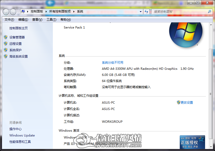Screen dimensions: 215x151
Task: Go back with the Back arrow button
Action: (x=6, y=12)
